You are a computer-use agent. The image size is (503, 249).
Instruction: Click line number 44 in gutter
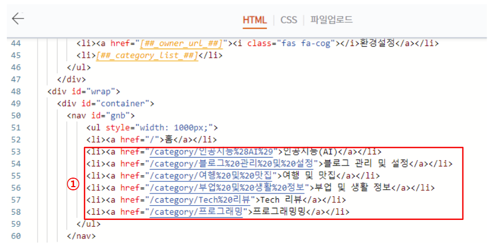(16, 43)
